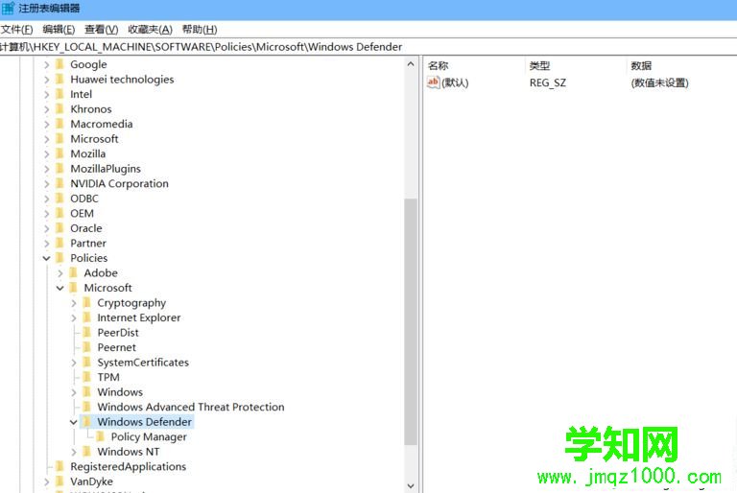Collapse the Windows Defender key

74,422
